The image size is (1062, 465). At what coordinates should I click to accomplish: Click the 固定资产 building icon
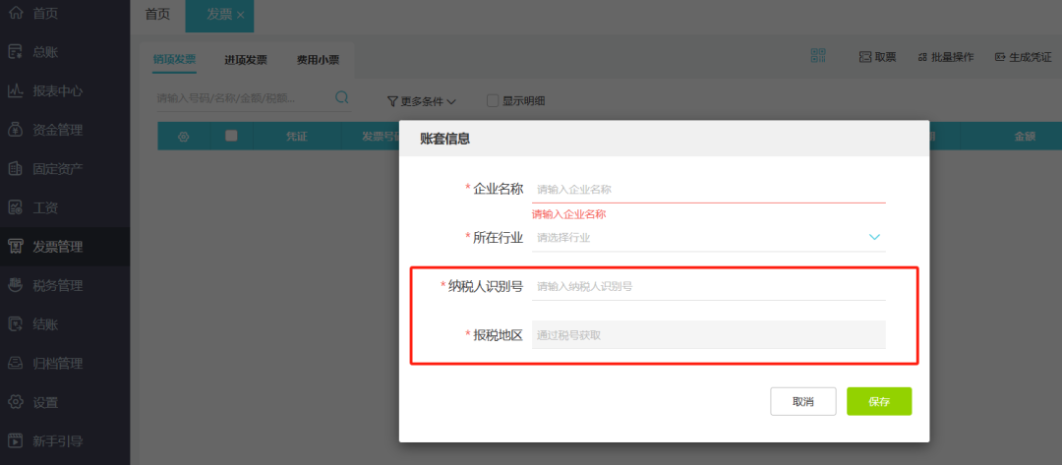pyautogui.click(x=16, y=168)
